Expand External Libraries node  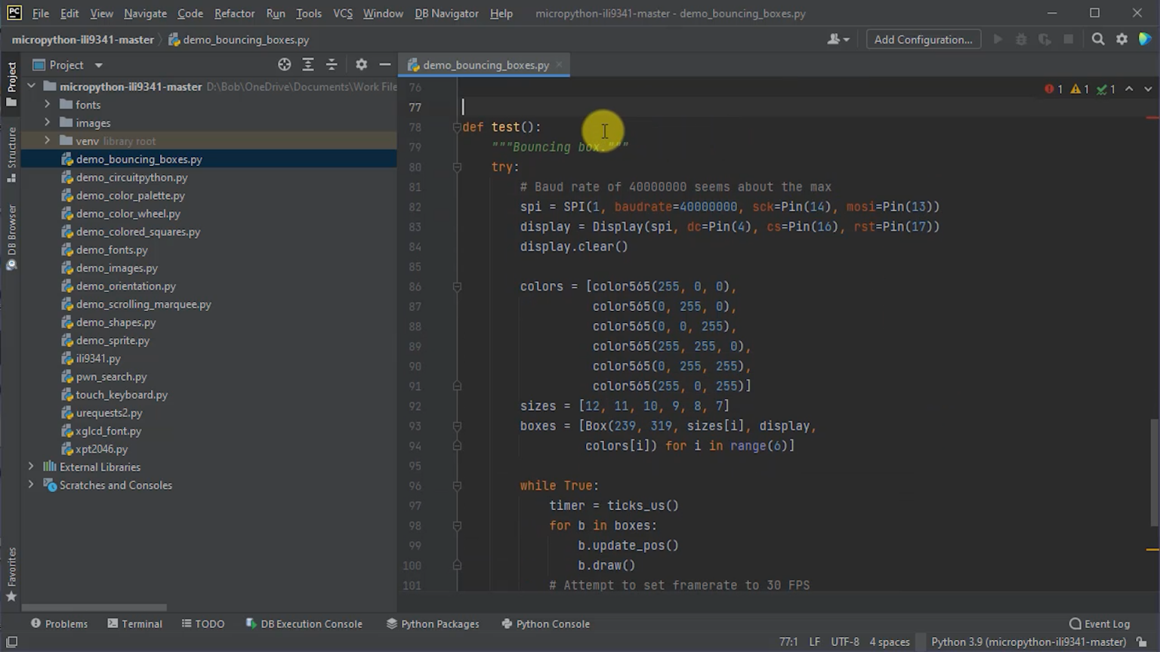click(x=31, y=467)
